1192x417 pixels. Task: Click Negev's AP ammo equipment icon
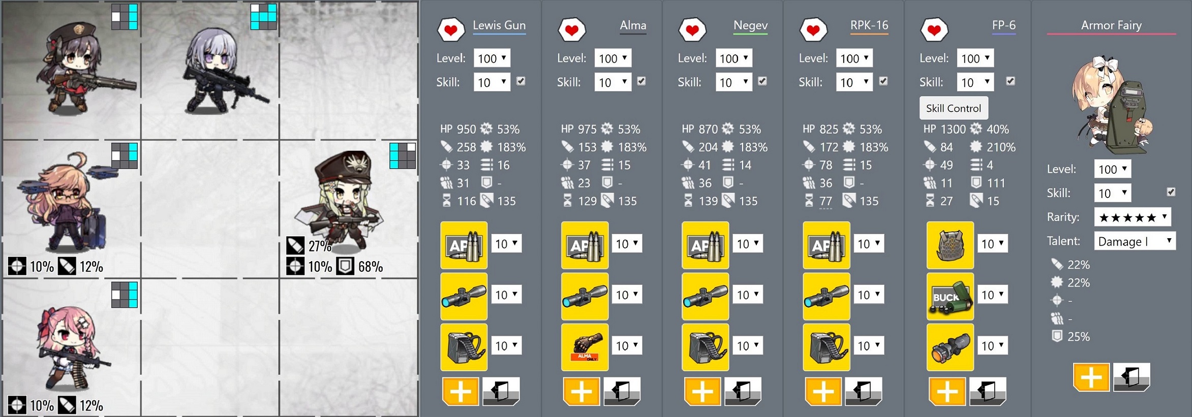tap(705, 245)
